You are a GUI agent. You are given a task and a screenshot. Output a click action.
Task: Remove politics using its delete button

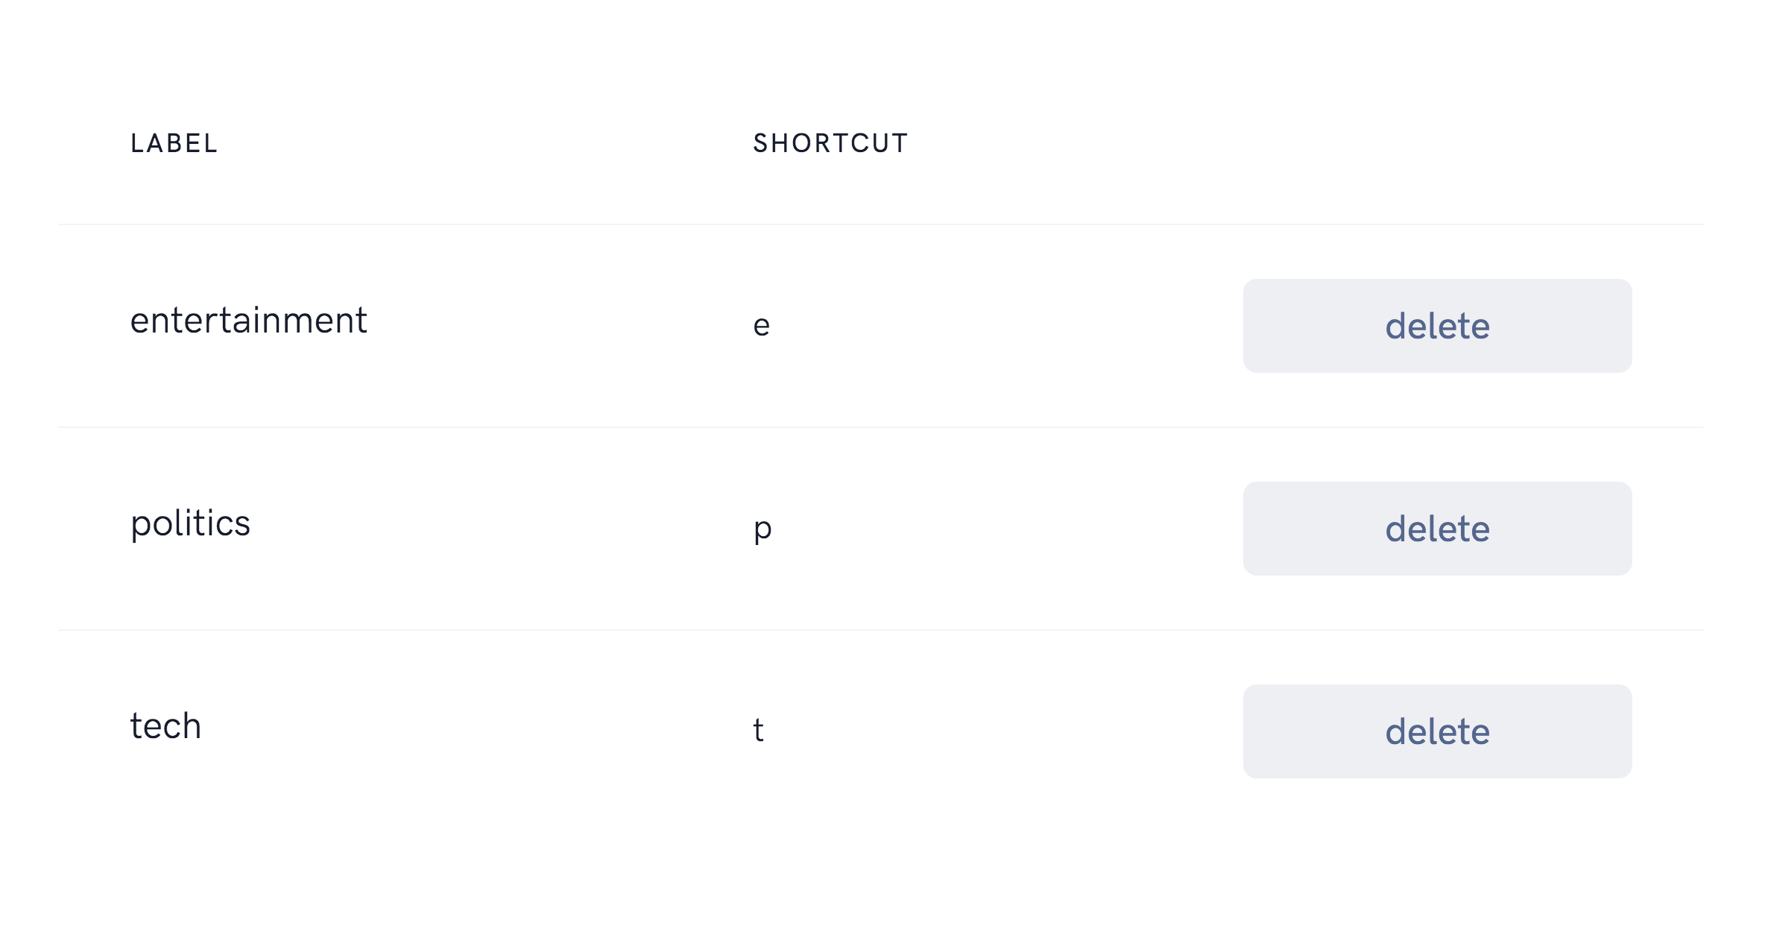point(1437,529)
